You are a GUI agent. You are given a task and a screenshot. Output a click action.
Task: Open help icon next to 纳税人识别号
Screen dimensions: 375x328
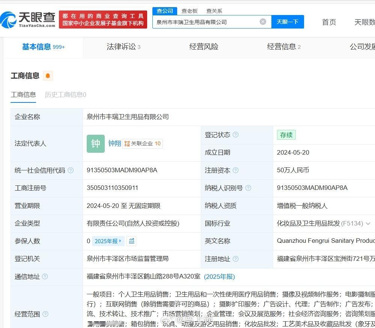pyautogui.click(x=248, y=188)
